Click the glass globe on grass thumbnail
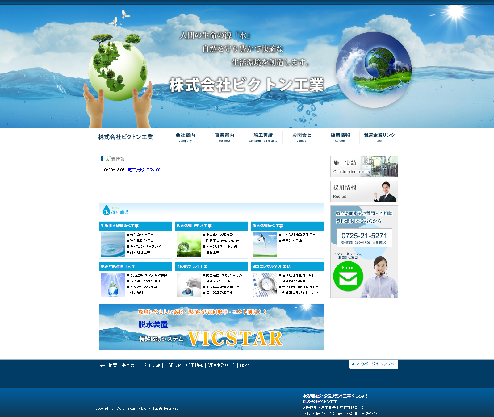The width and height of the screenshot is (494, 417). click(189, 244)
